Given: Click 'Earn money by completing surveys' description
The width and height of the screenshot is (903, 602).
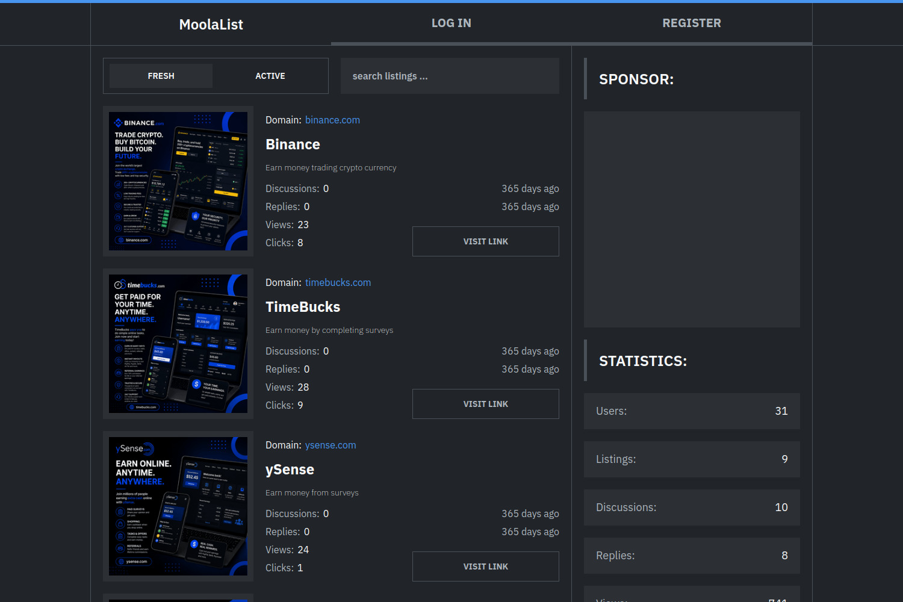Looking at the screenshot, I should point(329,330).
